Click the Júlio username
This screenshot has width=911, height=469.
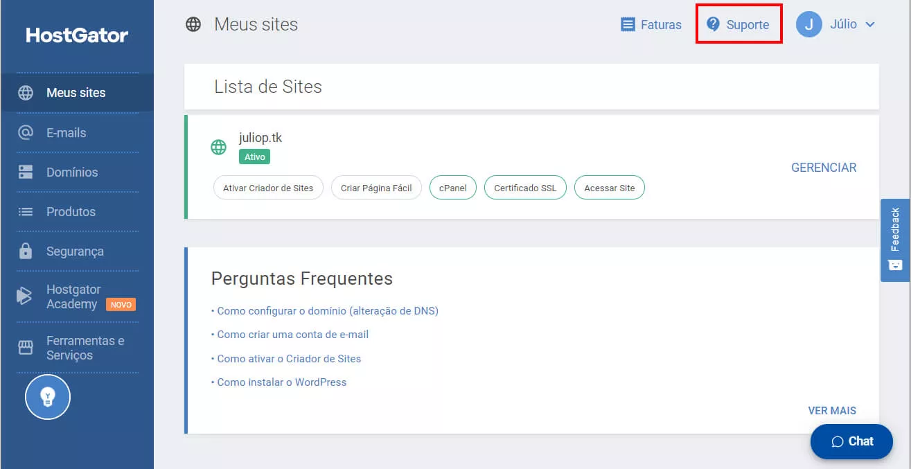843,24
